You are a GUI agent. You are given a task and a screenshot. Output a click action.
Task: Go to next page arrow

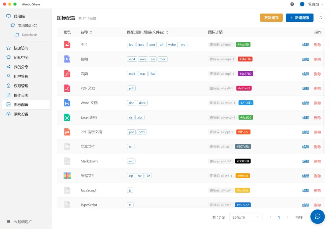tap(287, 217)
